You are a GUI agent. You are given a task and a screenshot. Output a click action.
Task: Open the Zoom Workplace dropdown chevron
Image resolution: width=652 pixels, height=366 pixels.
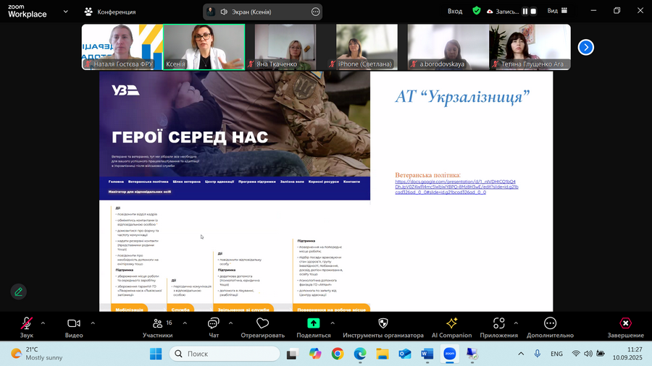[67, 12]
